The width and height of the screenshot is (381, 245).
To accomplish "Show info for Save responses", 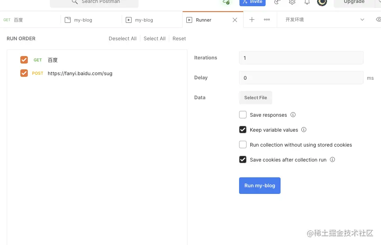I will pyautogui.click(x=293, y=115).
